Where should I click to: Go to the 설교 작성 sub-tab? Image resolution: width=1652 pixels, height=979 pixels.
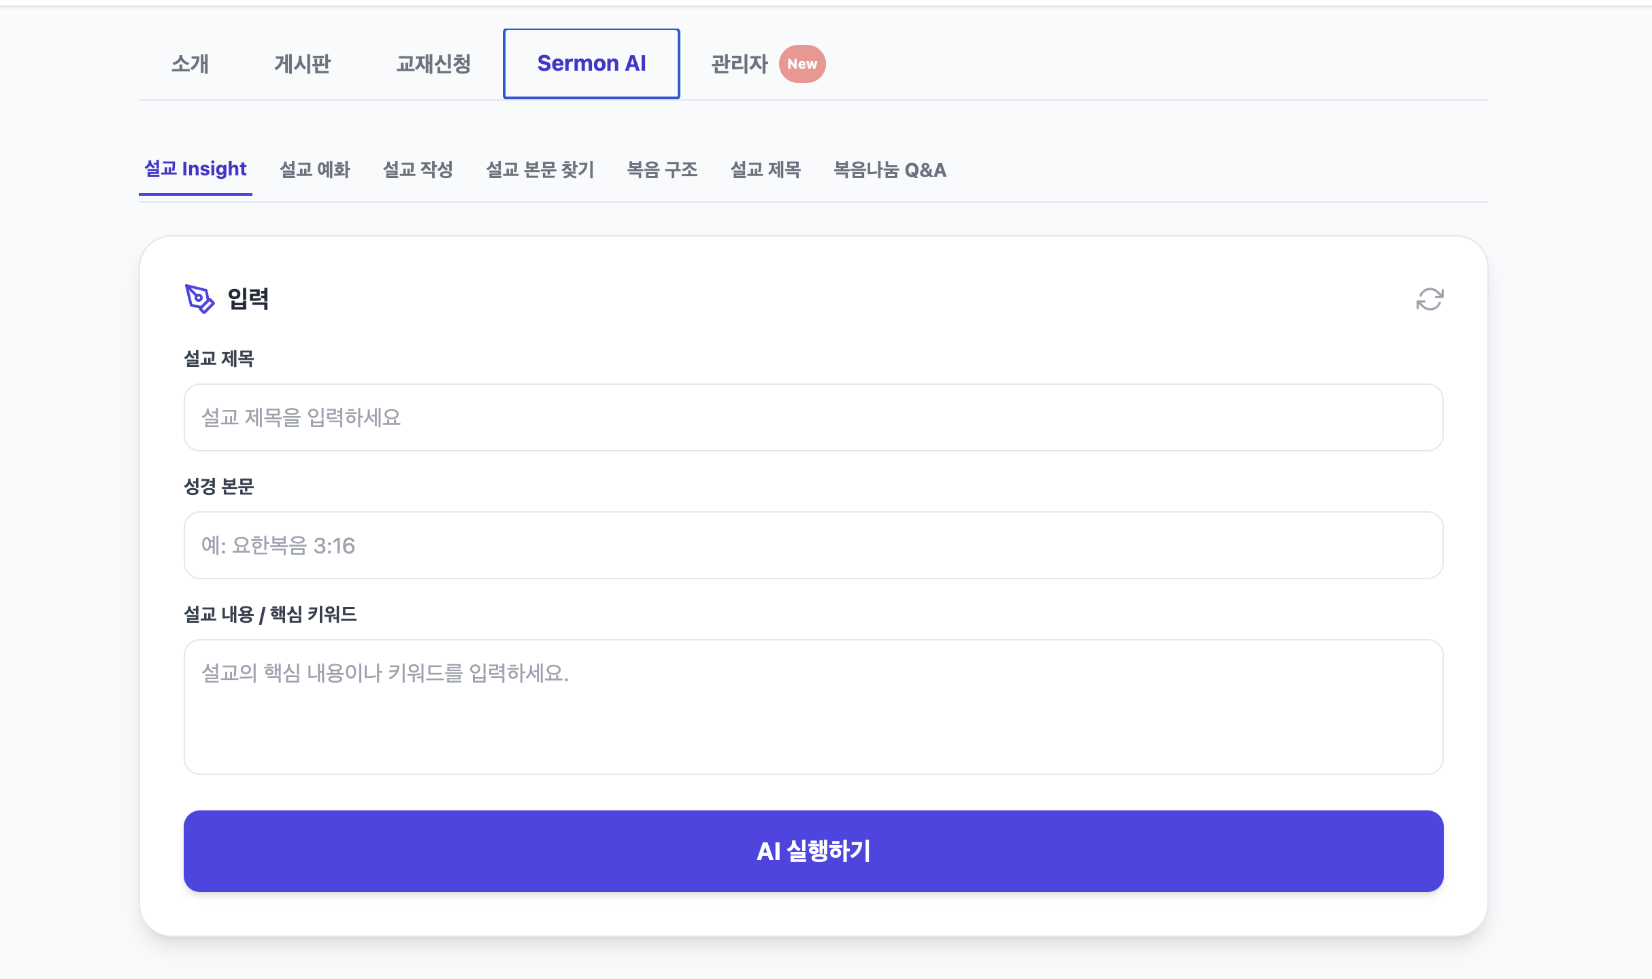[x=418, y=169]
